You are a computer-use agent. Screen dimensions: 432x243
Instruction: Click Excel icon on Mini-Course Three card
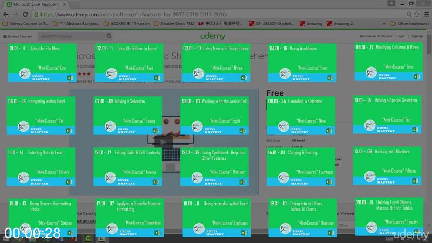(x=244, y=78)
